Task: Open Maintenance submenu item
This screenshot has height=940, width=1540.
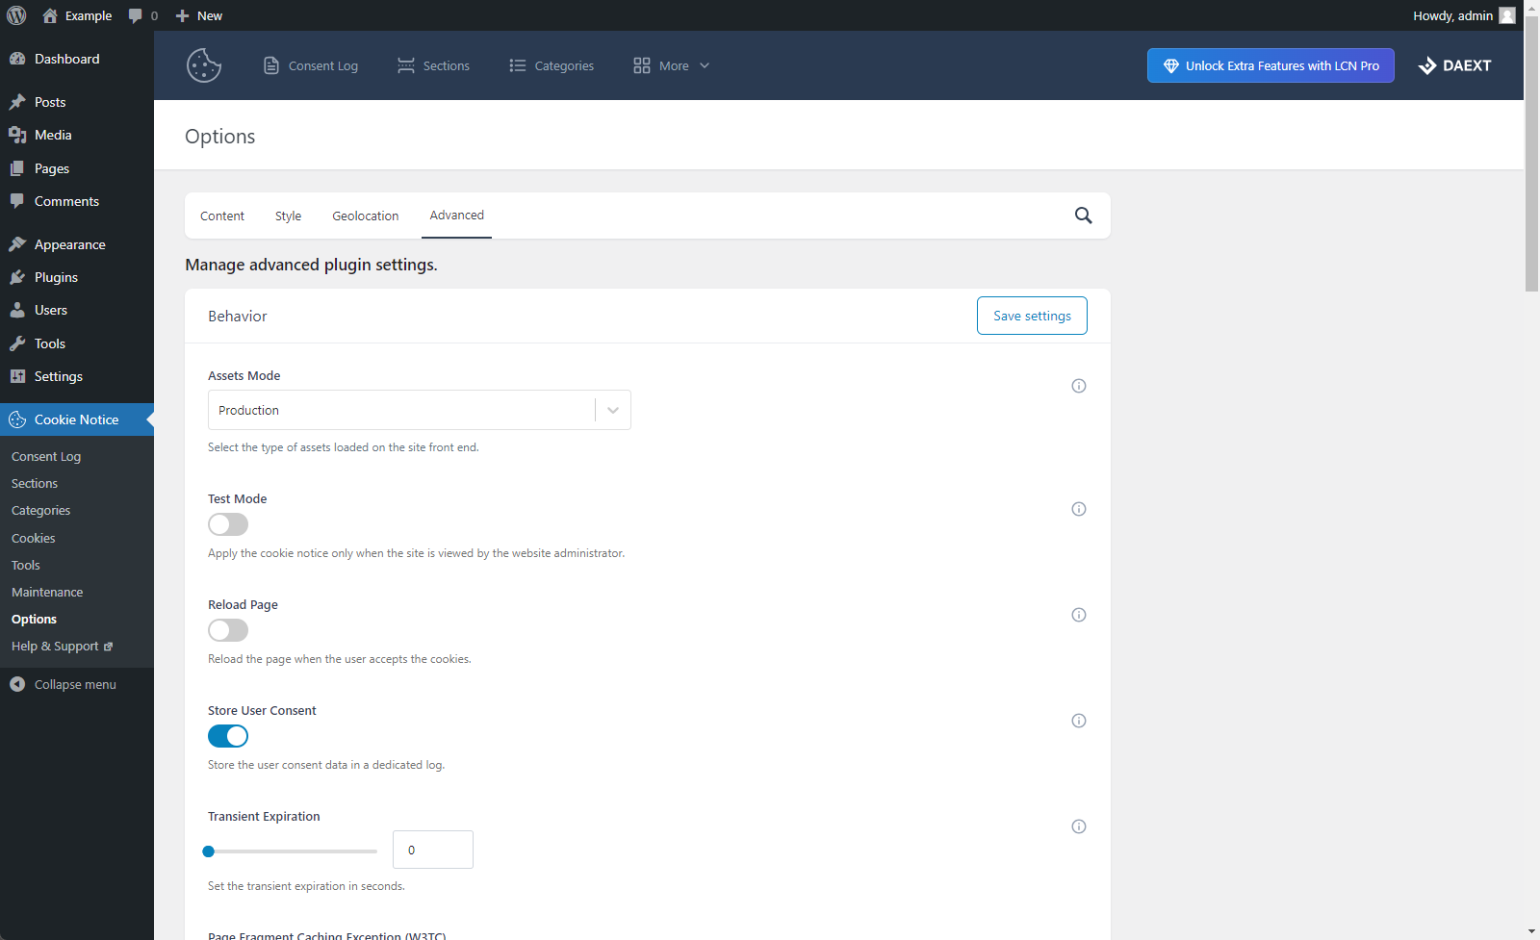Action: [x=47, y=592]
